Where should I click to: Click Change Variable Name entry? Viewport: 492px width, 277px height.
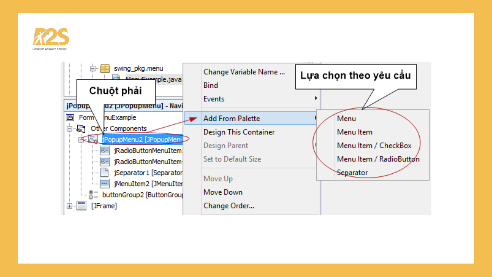[244, 72]
